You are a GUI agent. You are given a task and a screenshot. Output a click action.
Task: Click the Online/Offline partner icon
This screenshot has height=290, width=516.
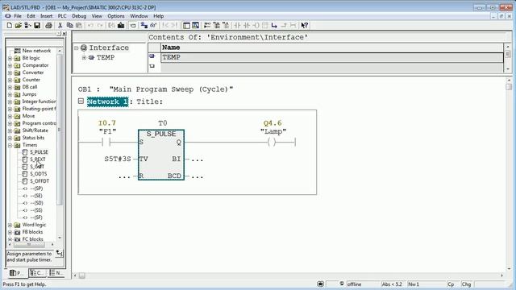(x=144, y=25)
